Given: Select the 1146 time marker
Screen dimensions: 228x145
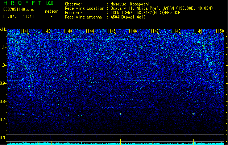Looking at the screenshot, I should point(133,31).
